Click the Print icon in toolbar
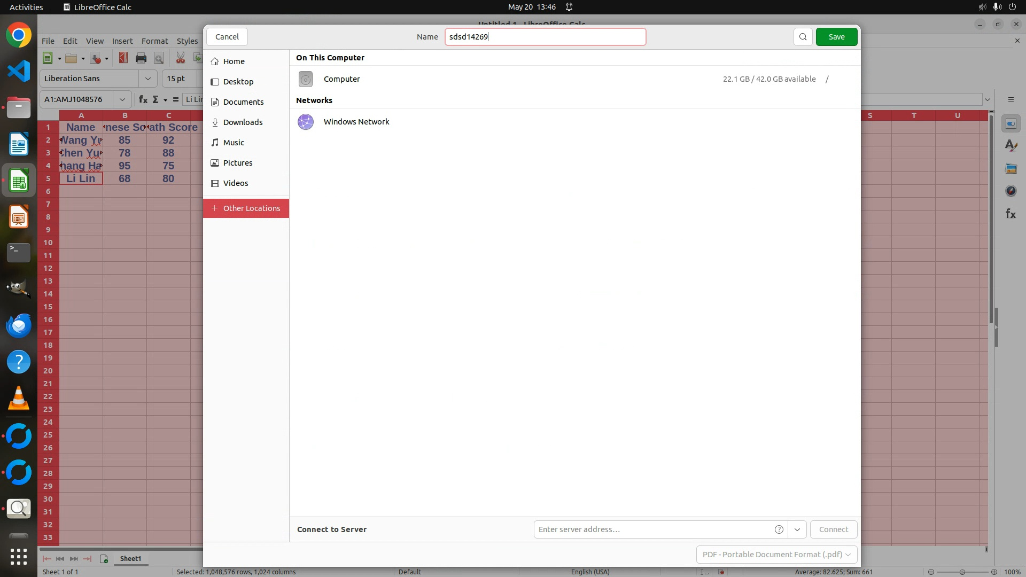The width and height of the screenshot is (1026, 577). pyautogui.click(x=141, y=58)
